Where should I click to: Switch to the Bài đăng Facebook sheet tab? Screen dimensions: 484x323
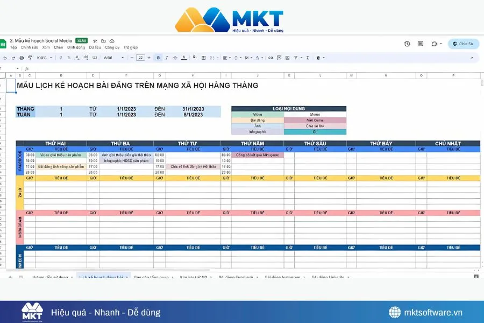(237, 277)
